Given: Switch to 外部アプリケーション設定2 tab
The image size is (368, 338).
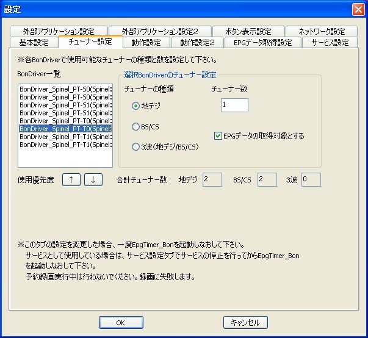Looking at the screenshot, I should pos(160,31).
